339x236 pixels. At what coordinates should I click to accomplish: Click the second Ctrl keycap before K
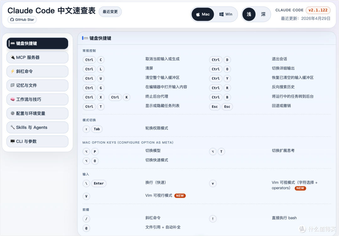tap(115, 97)
